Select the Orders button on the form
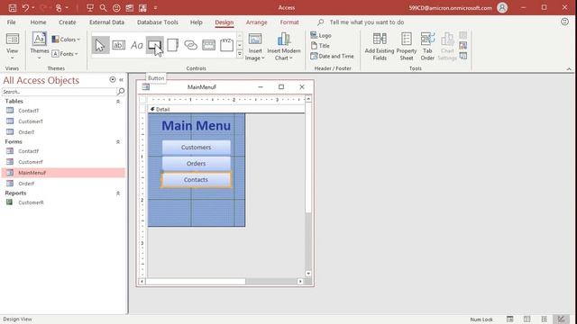 [197, 164]
